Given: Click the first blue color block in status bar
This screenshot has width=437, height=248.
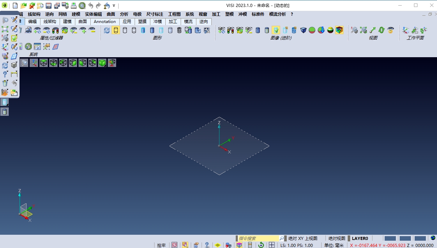Looking at the screenshot, I should (390, 239).
